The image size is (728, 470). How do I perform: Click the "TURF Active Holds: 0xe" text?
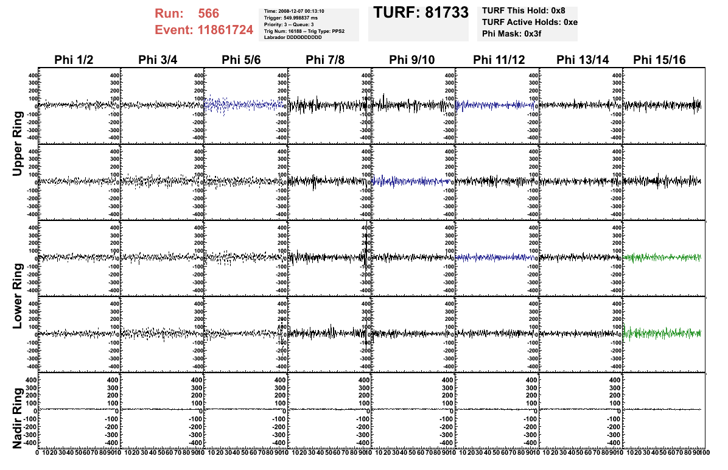point(530,23)
